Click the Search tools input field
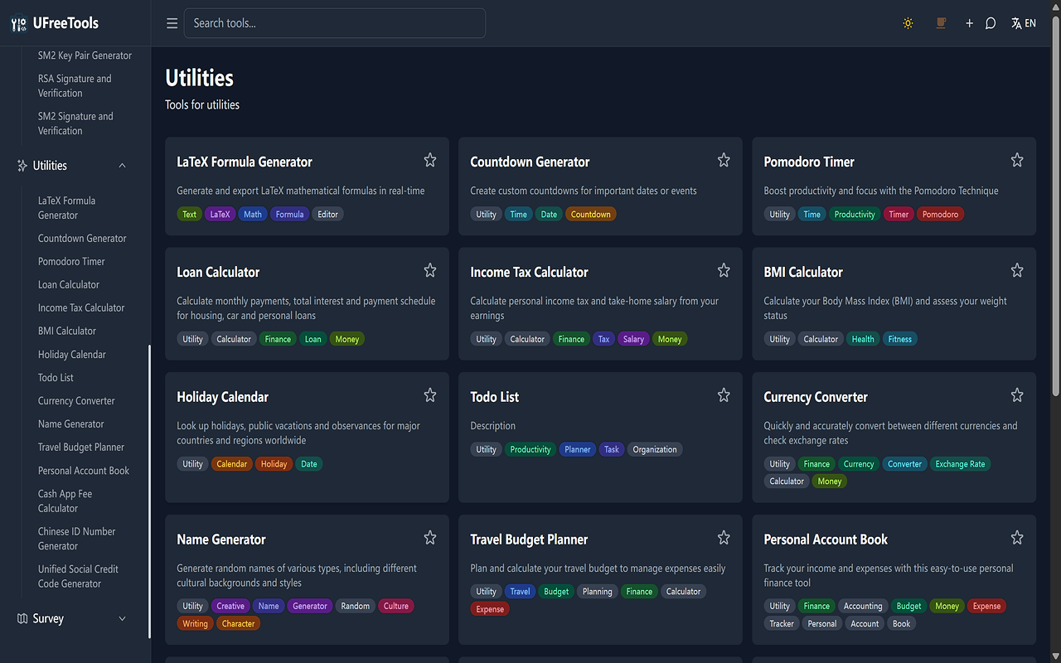 [x=335, y=23]
